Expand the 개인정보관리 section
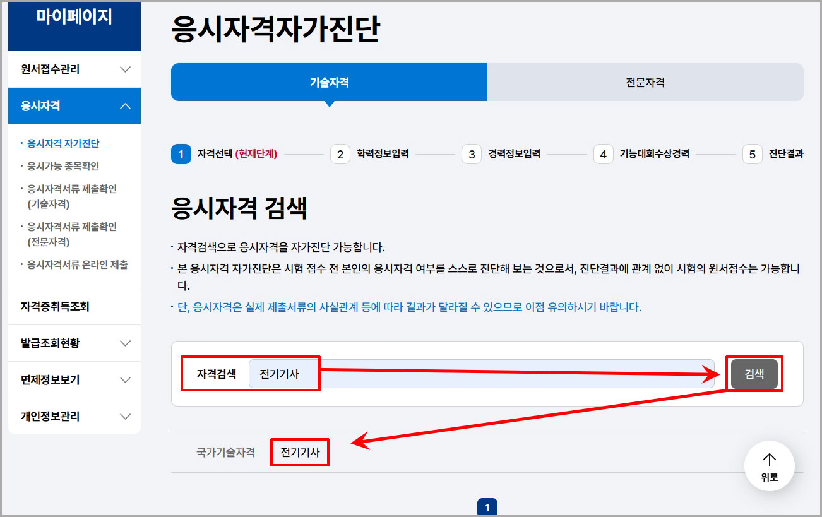The height and width of the screenshot is (517, 822). coord(74,416)
